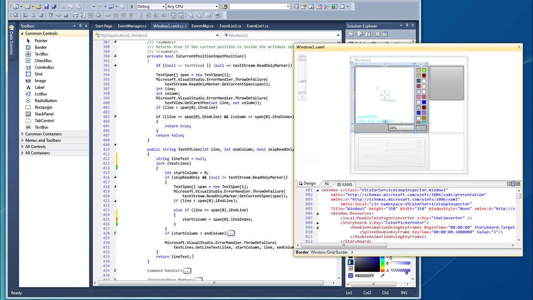Screen dimensions: 533x300
Task: Click the fit-to-view icon below the zoom slider
Action: [302, 97]
